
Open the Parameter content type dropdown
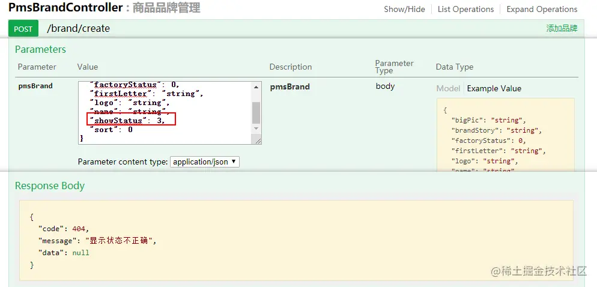point(204,162)
